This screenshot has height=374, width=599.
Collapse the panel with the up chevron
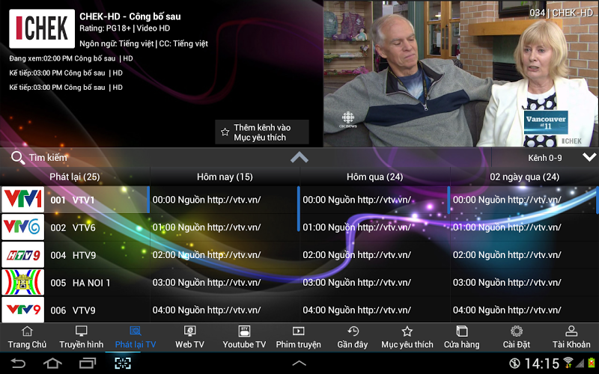tap(299, 157)
